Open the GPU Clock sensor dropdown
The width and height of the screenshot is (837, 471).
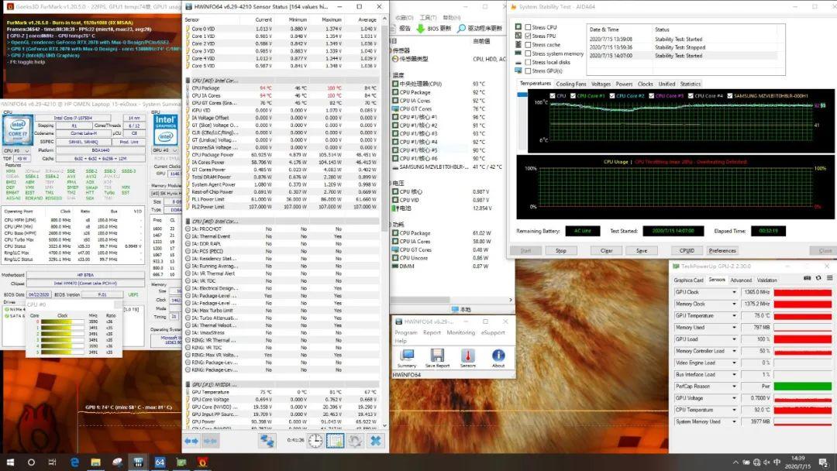(734, 292)
